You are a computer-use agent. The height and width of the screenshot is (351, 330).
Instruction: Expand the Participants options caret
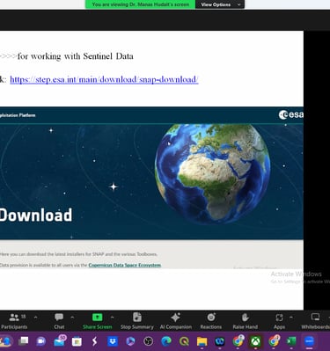tap(35, 318)
